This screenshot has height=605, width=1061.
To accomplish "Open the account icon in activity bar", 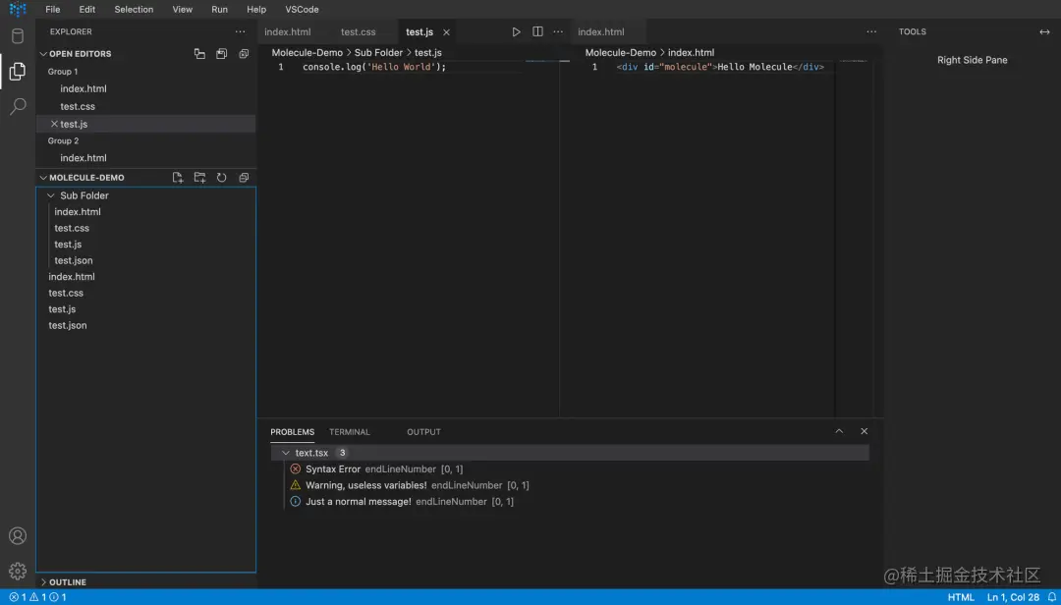I will 18,536.
